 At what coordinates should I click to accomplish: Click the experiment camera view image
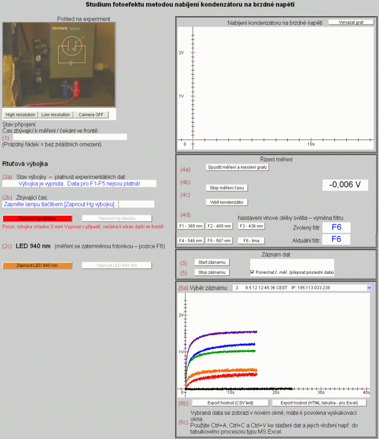click(59, 65)
